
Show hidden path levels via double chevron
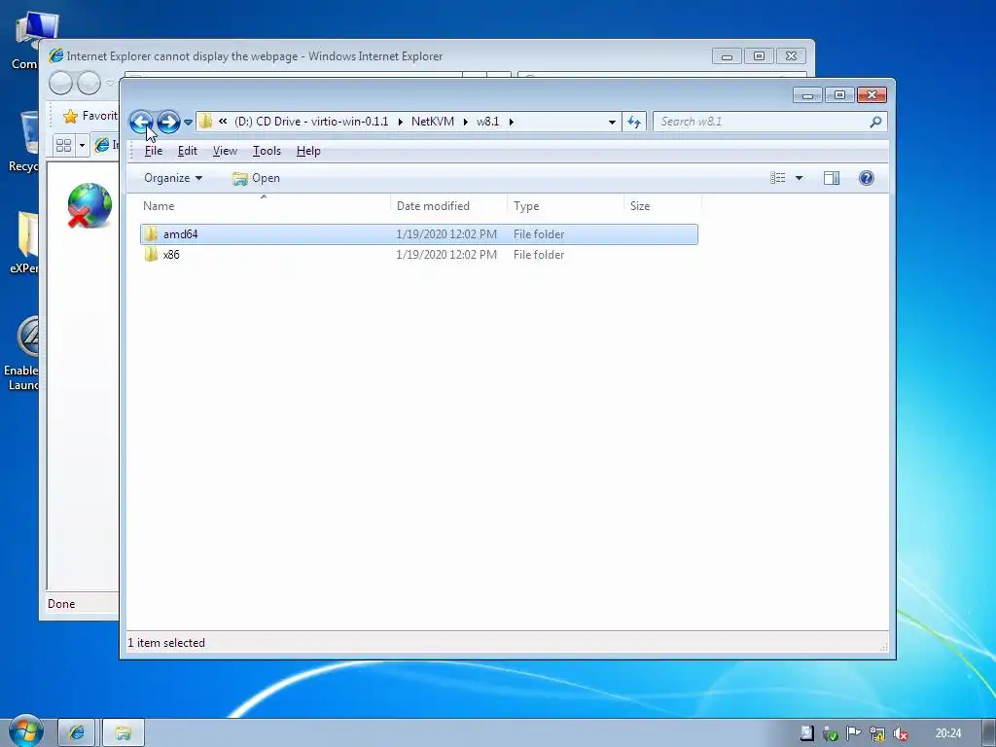223,122
